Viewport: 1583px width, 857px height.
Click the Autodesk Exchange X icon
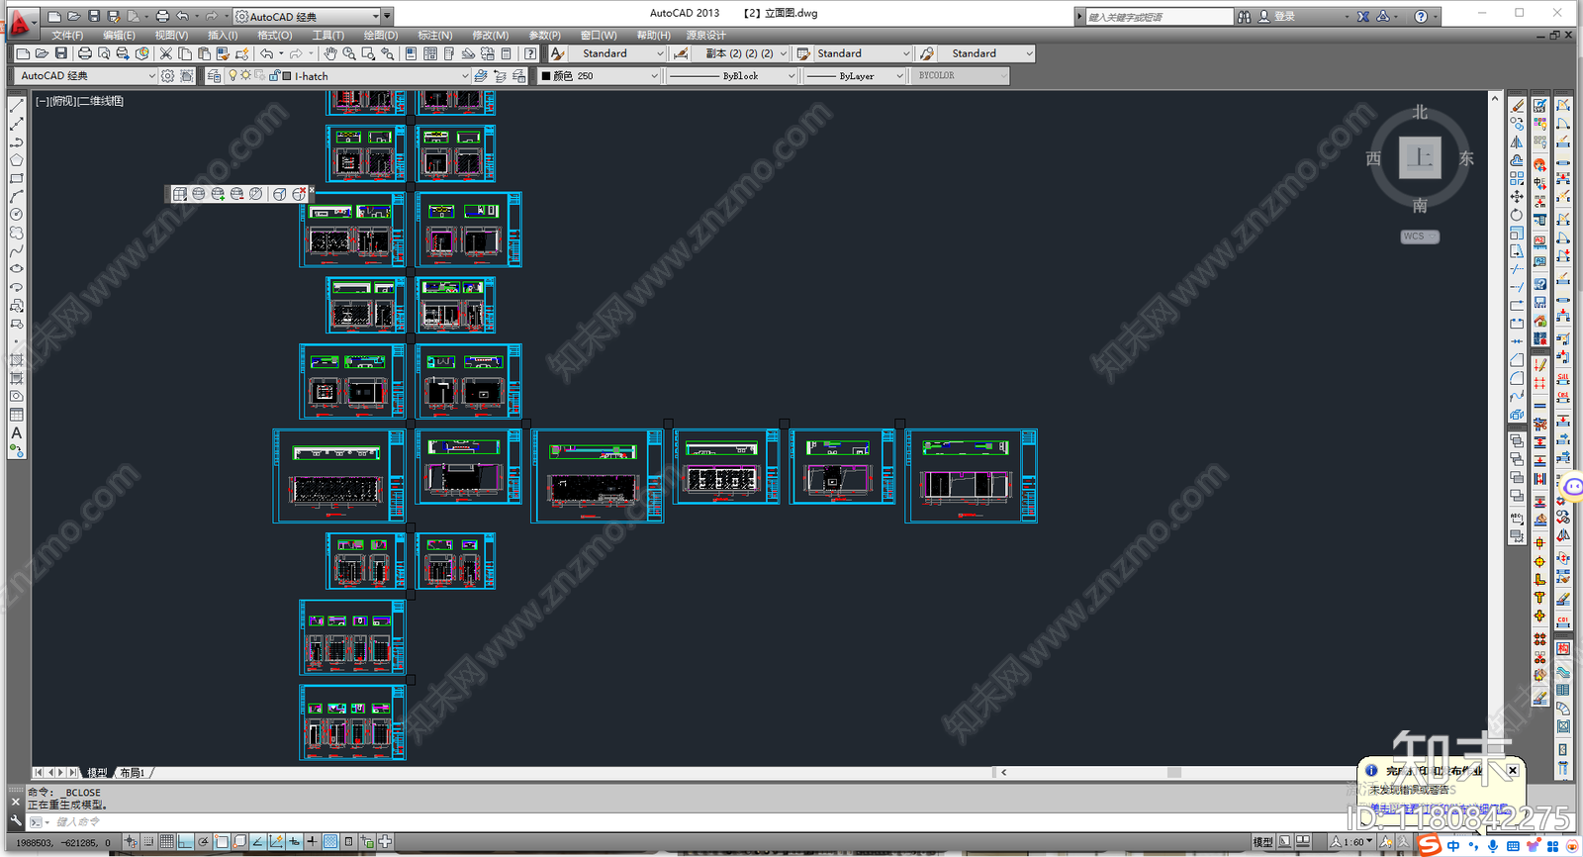1363,17
